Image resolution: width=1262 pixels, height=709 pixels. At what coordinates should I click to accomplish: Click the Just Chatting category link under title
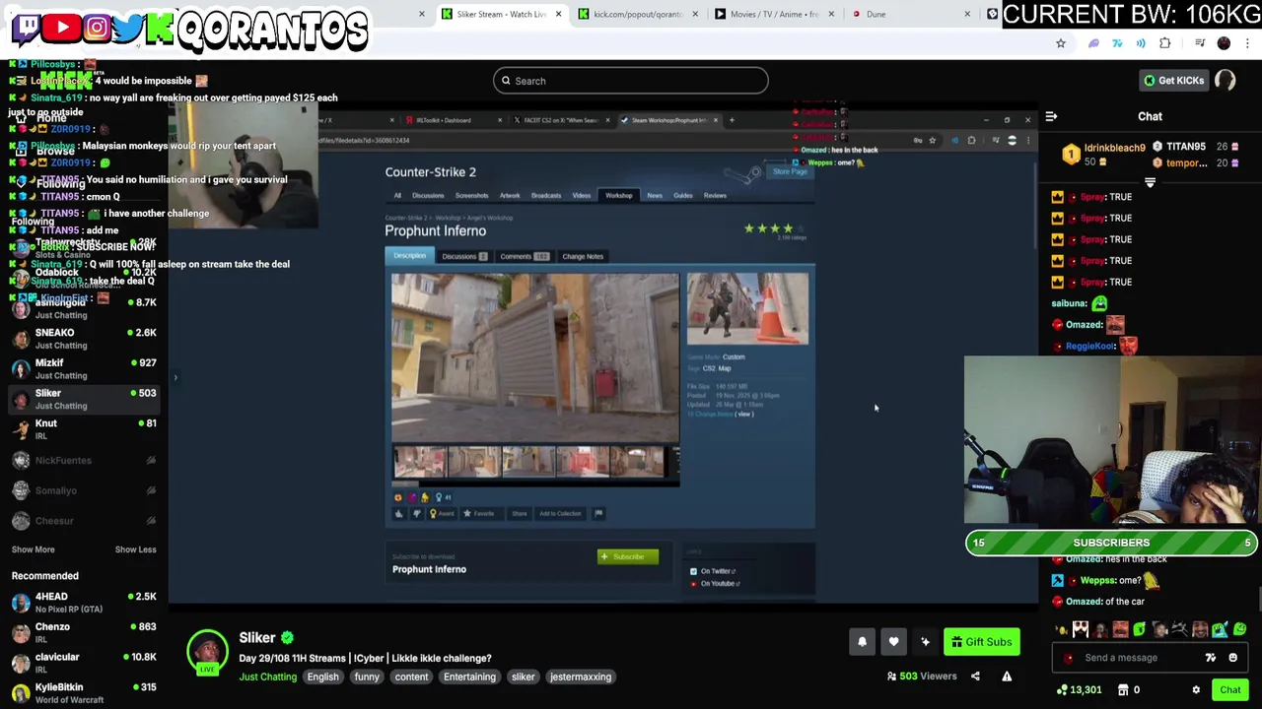coord(267,677)
